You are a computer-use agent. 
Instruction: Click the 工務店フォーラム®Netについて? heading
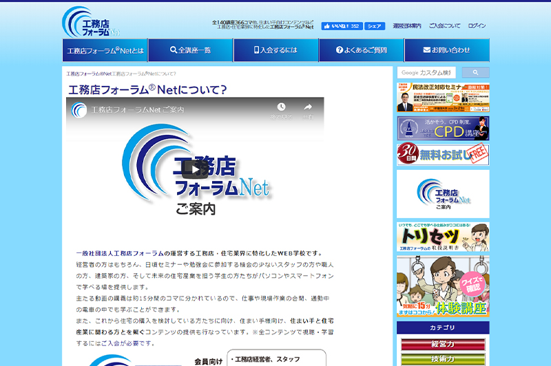coord(147,90)
